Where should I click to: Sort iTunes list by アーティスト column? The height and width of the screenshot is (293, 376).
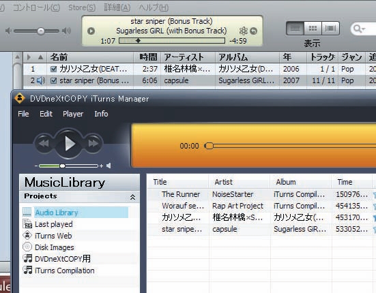(x=188, y=57)
